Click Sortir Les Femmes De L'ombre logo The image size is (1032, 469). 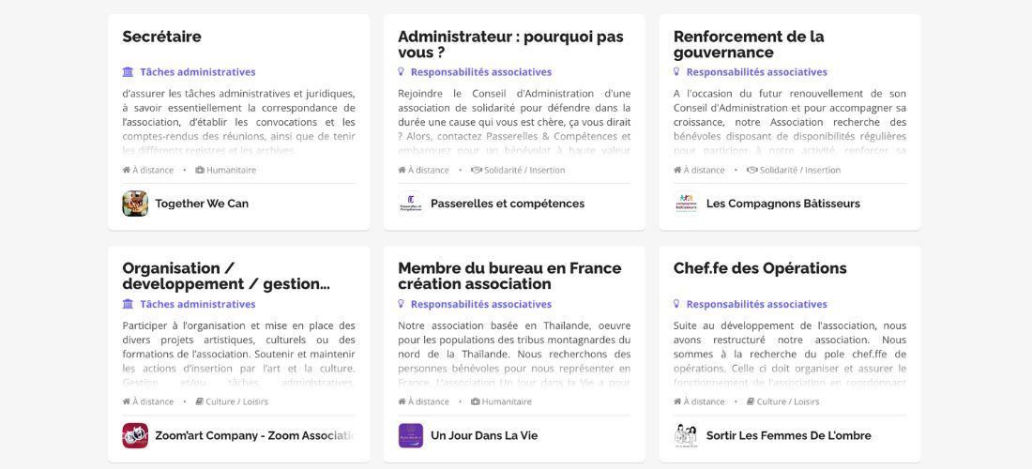coord(687,435)
